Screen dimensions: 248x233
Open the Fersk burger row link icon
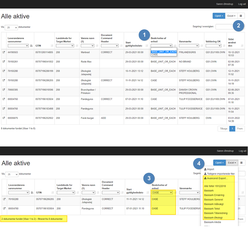pos(4,118)
